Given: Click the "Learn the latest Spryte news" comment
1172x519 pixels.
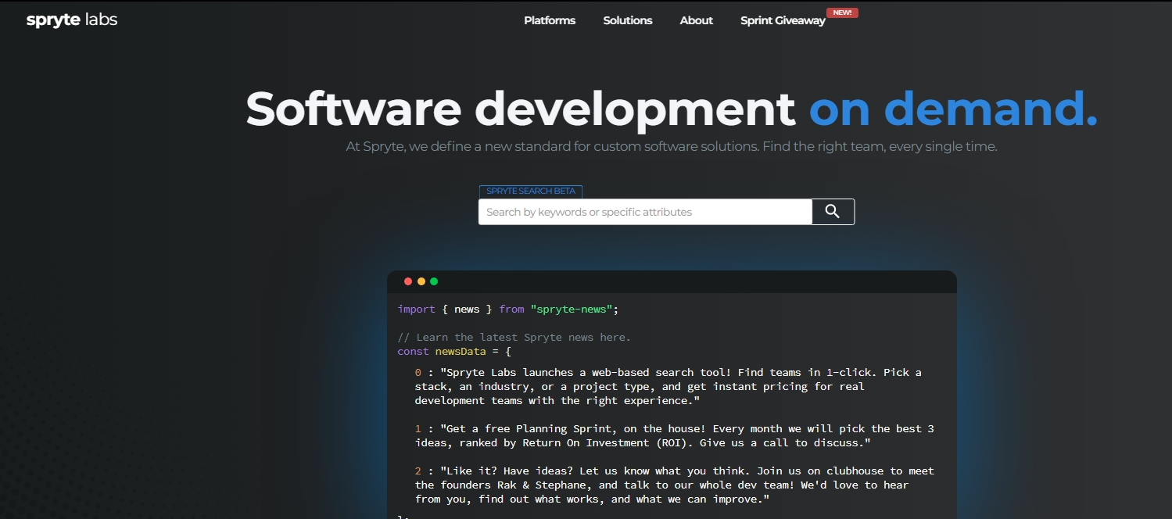Looking at the screenshot, I should click(x=514, y=337).
